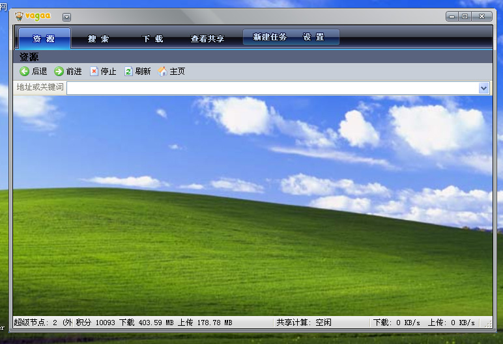Click the 共享计算: 空闲 status entry
The image size is (503, 344).
(x=304, y=323)
